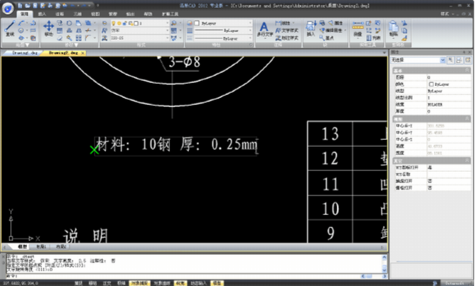Switch to the 3D (三维) ribbon tab
This screenshot has height=286, width=476.
click(77, 14)
